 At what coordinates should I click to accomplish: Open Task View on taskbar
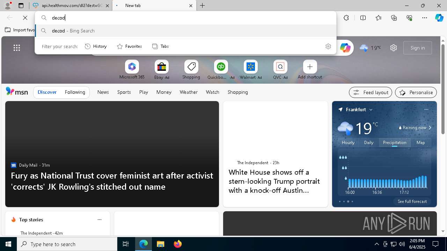click(x=126, y=244)
